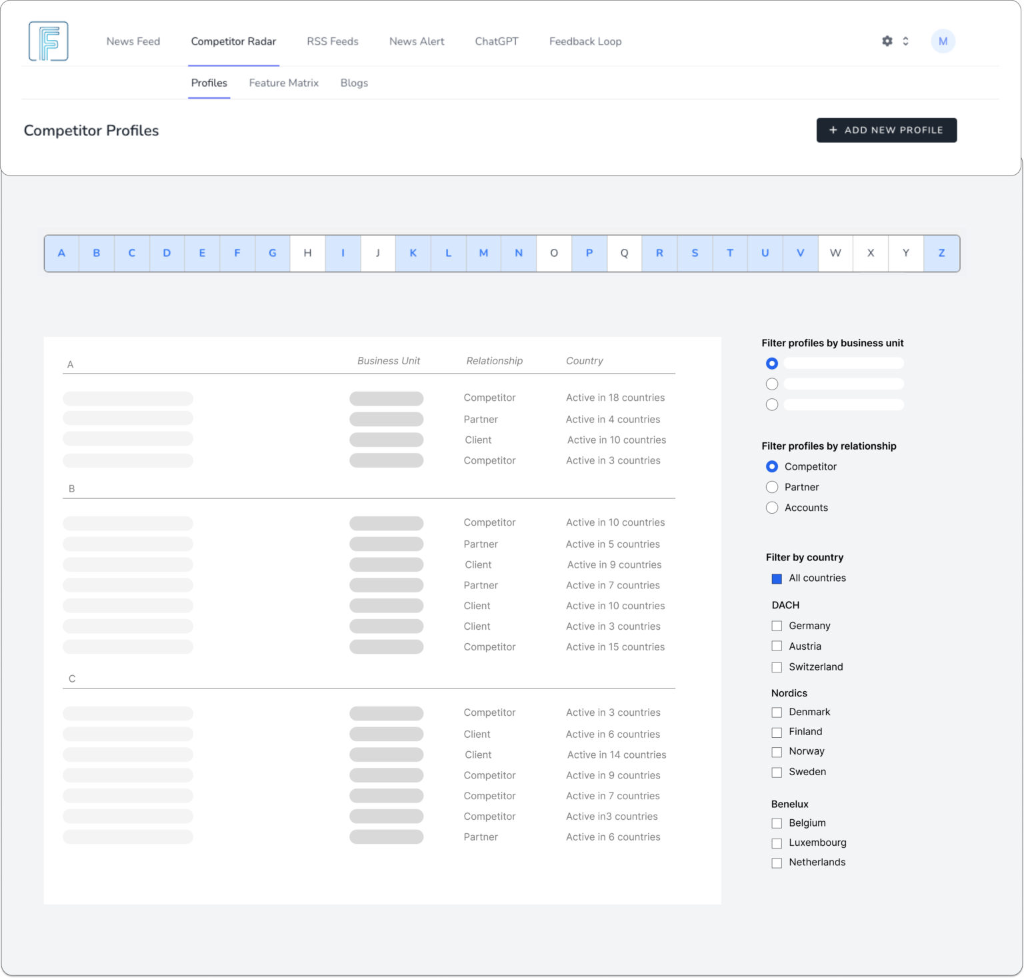Open the ChatGPT section
Screen dimensions: 1024x978
click(496, 41)
